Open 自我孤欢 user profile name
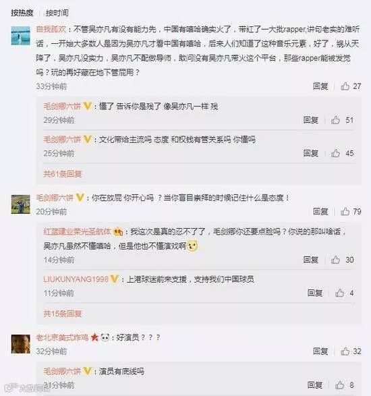Screen dimensions: 371x396 (51, 29)
